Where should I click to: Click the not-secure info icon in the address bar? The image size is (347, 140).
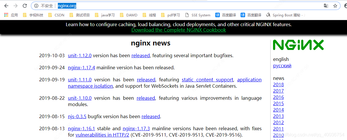click(36, 6)
